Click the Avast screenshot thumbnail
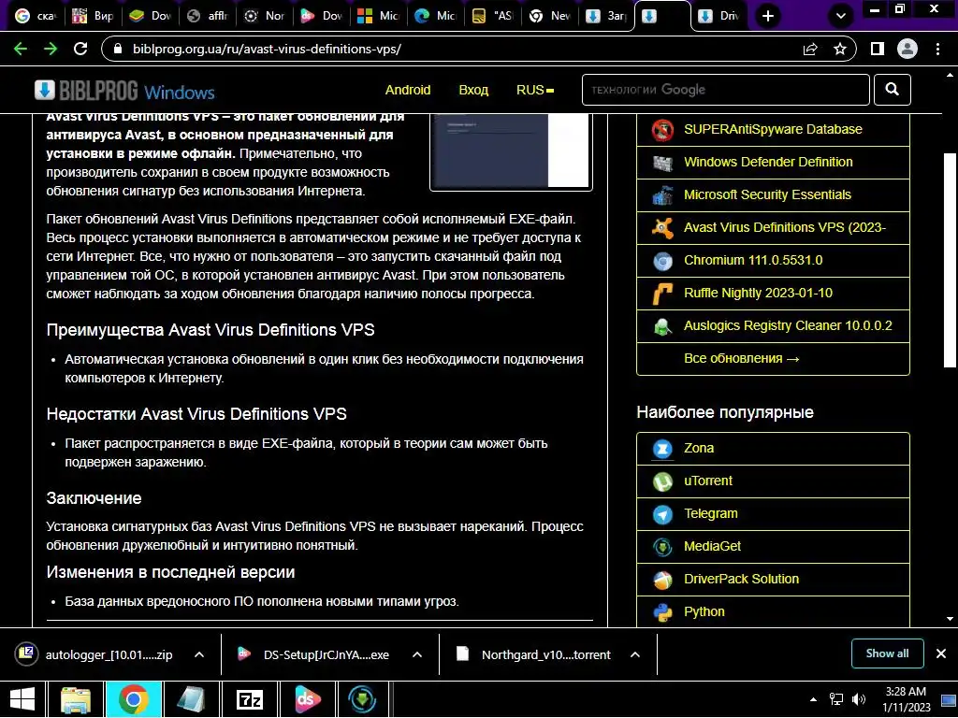 click(x=511, y=151)
